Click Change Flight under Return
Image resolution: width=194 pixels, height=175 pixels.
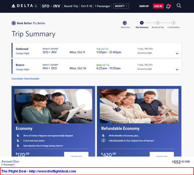pyautogui.click(x=23, y=69)
